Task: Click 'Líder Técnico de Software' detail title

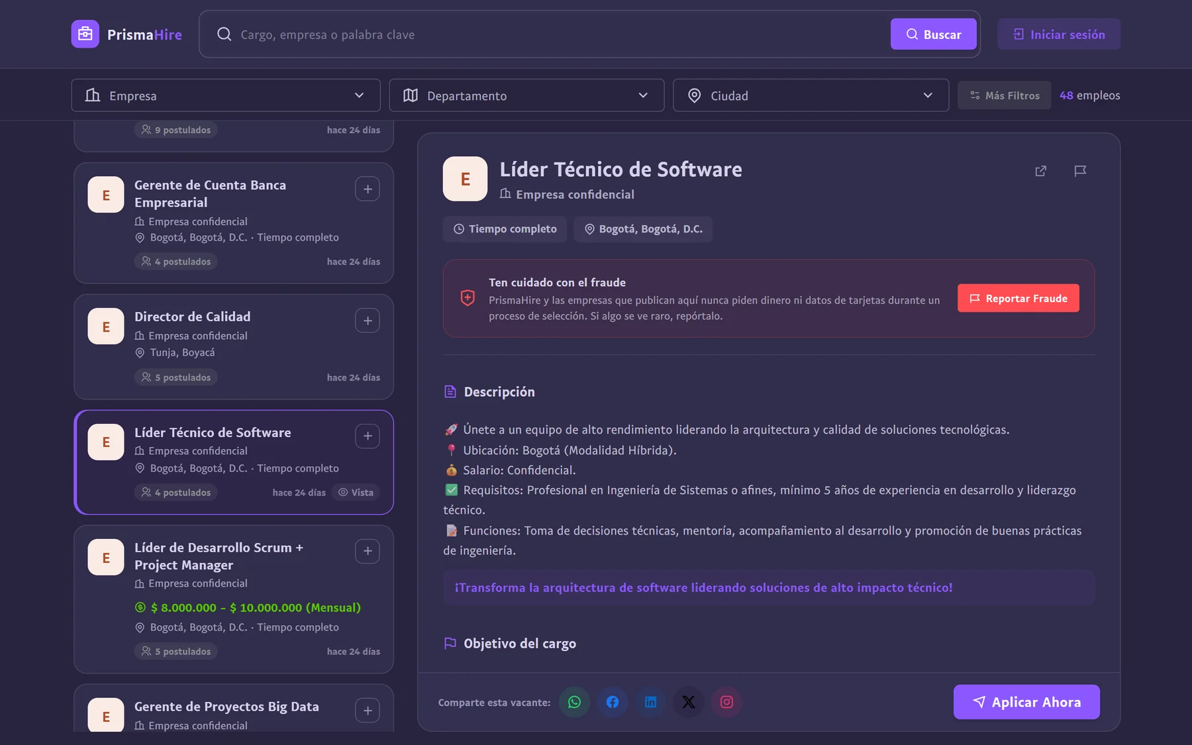Action: [621, 170]
